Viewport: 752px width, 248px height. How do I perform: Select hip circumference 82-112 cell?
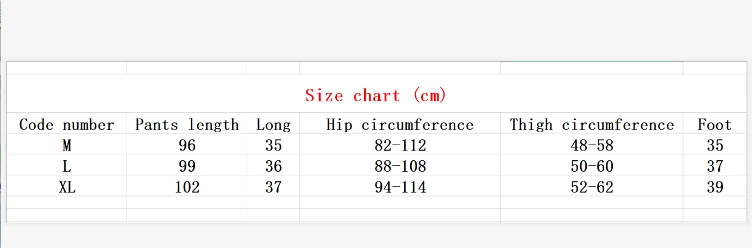pos(400,145)
